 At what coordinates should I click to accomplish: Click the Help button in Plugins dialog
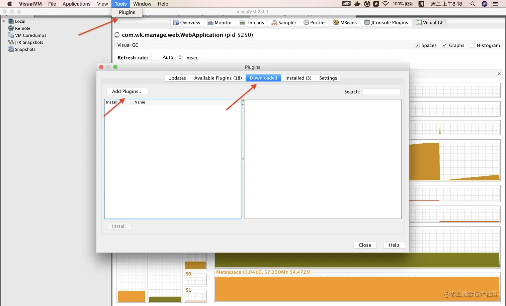click(394, 245)
